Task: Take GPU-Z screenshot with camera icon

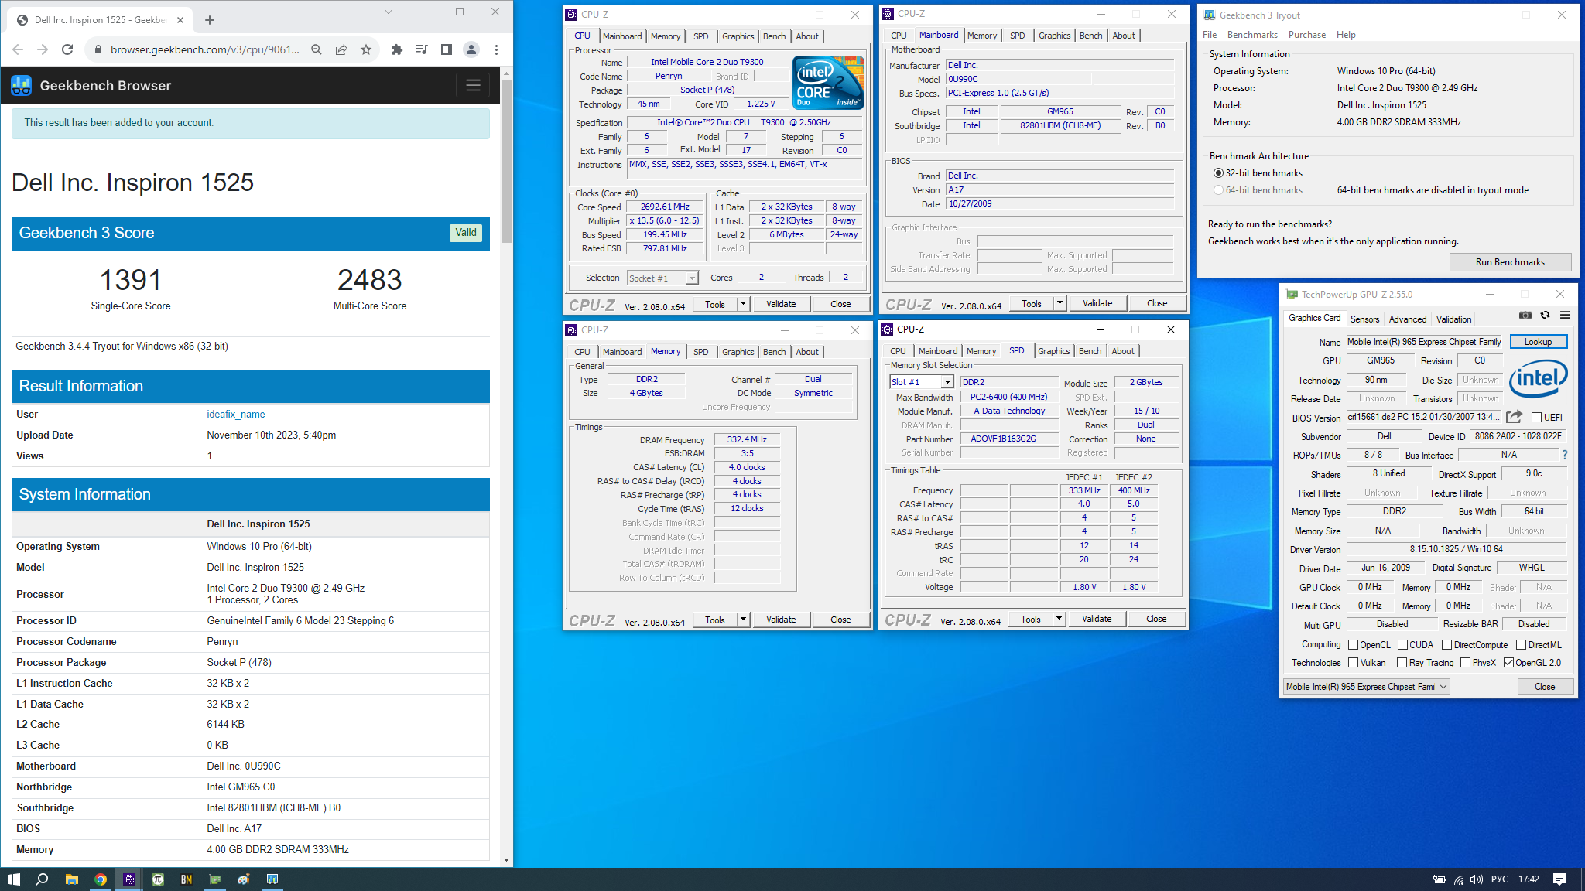Action: [x=1525, y=316]
